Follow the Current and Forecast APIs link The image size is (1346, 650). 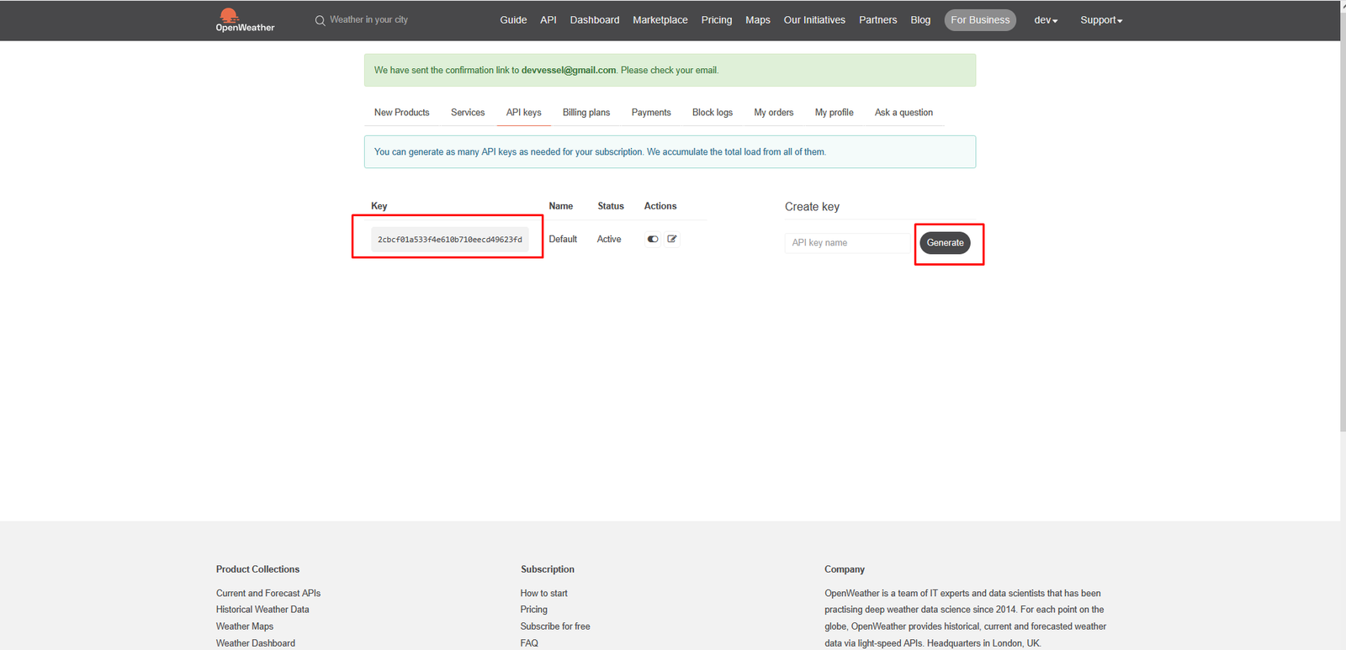(268, 594)
